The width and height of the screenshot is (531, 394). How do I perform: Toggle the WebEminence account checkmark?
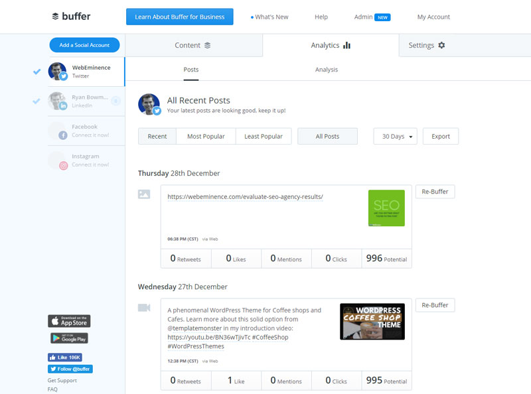coord(37,72)
